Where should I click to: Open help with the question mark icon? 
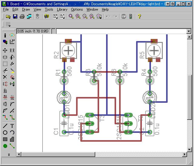coord(139,16)
